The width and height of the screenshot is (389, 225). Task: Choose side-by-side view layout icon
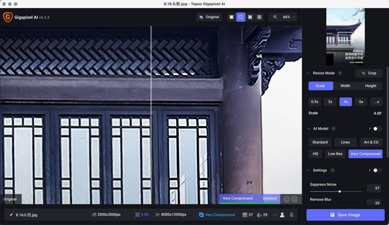point(250,17)
